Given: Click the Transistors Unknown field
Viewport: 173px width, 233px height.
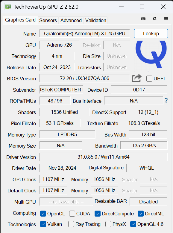Looking at the screenshot, I should point(116,67).
